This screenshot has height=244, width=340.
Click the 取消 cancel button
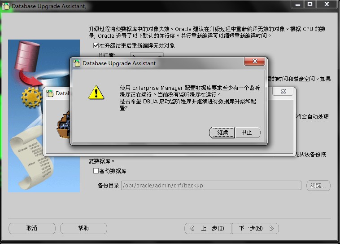32,228
